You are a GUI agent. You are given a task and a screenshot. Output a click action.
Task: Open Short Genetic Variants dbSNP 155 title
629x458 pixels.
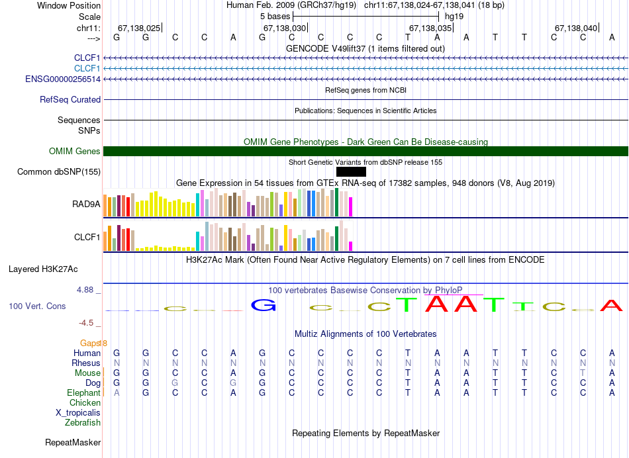(365, 162)
